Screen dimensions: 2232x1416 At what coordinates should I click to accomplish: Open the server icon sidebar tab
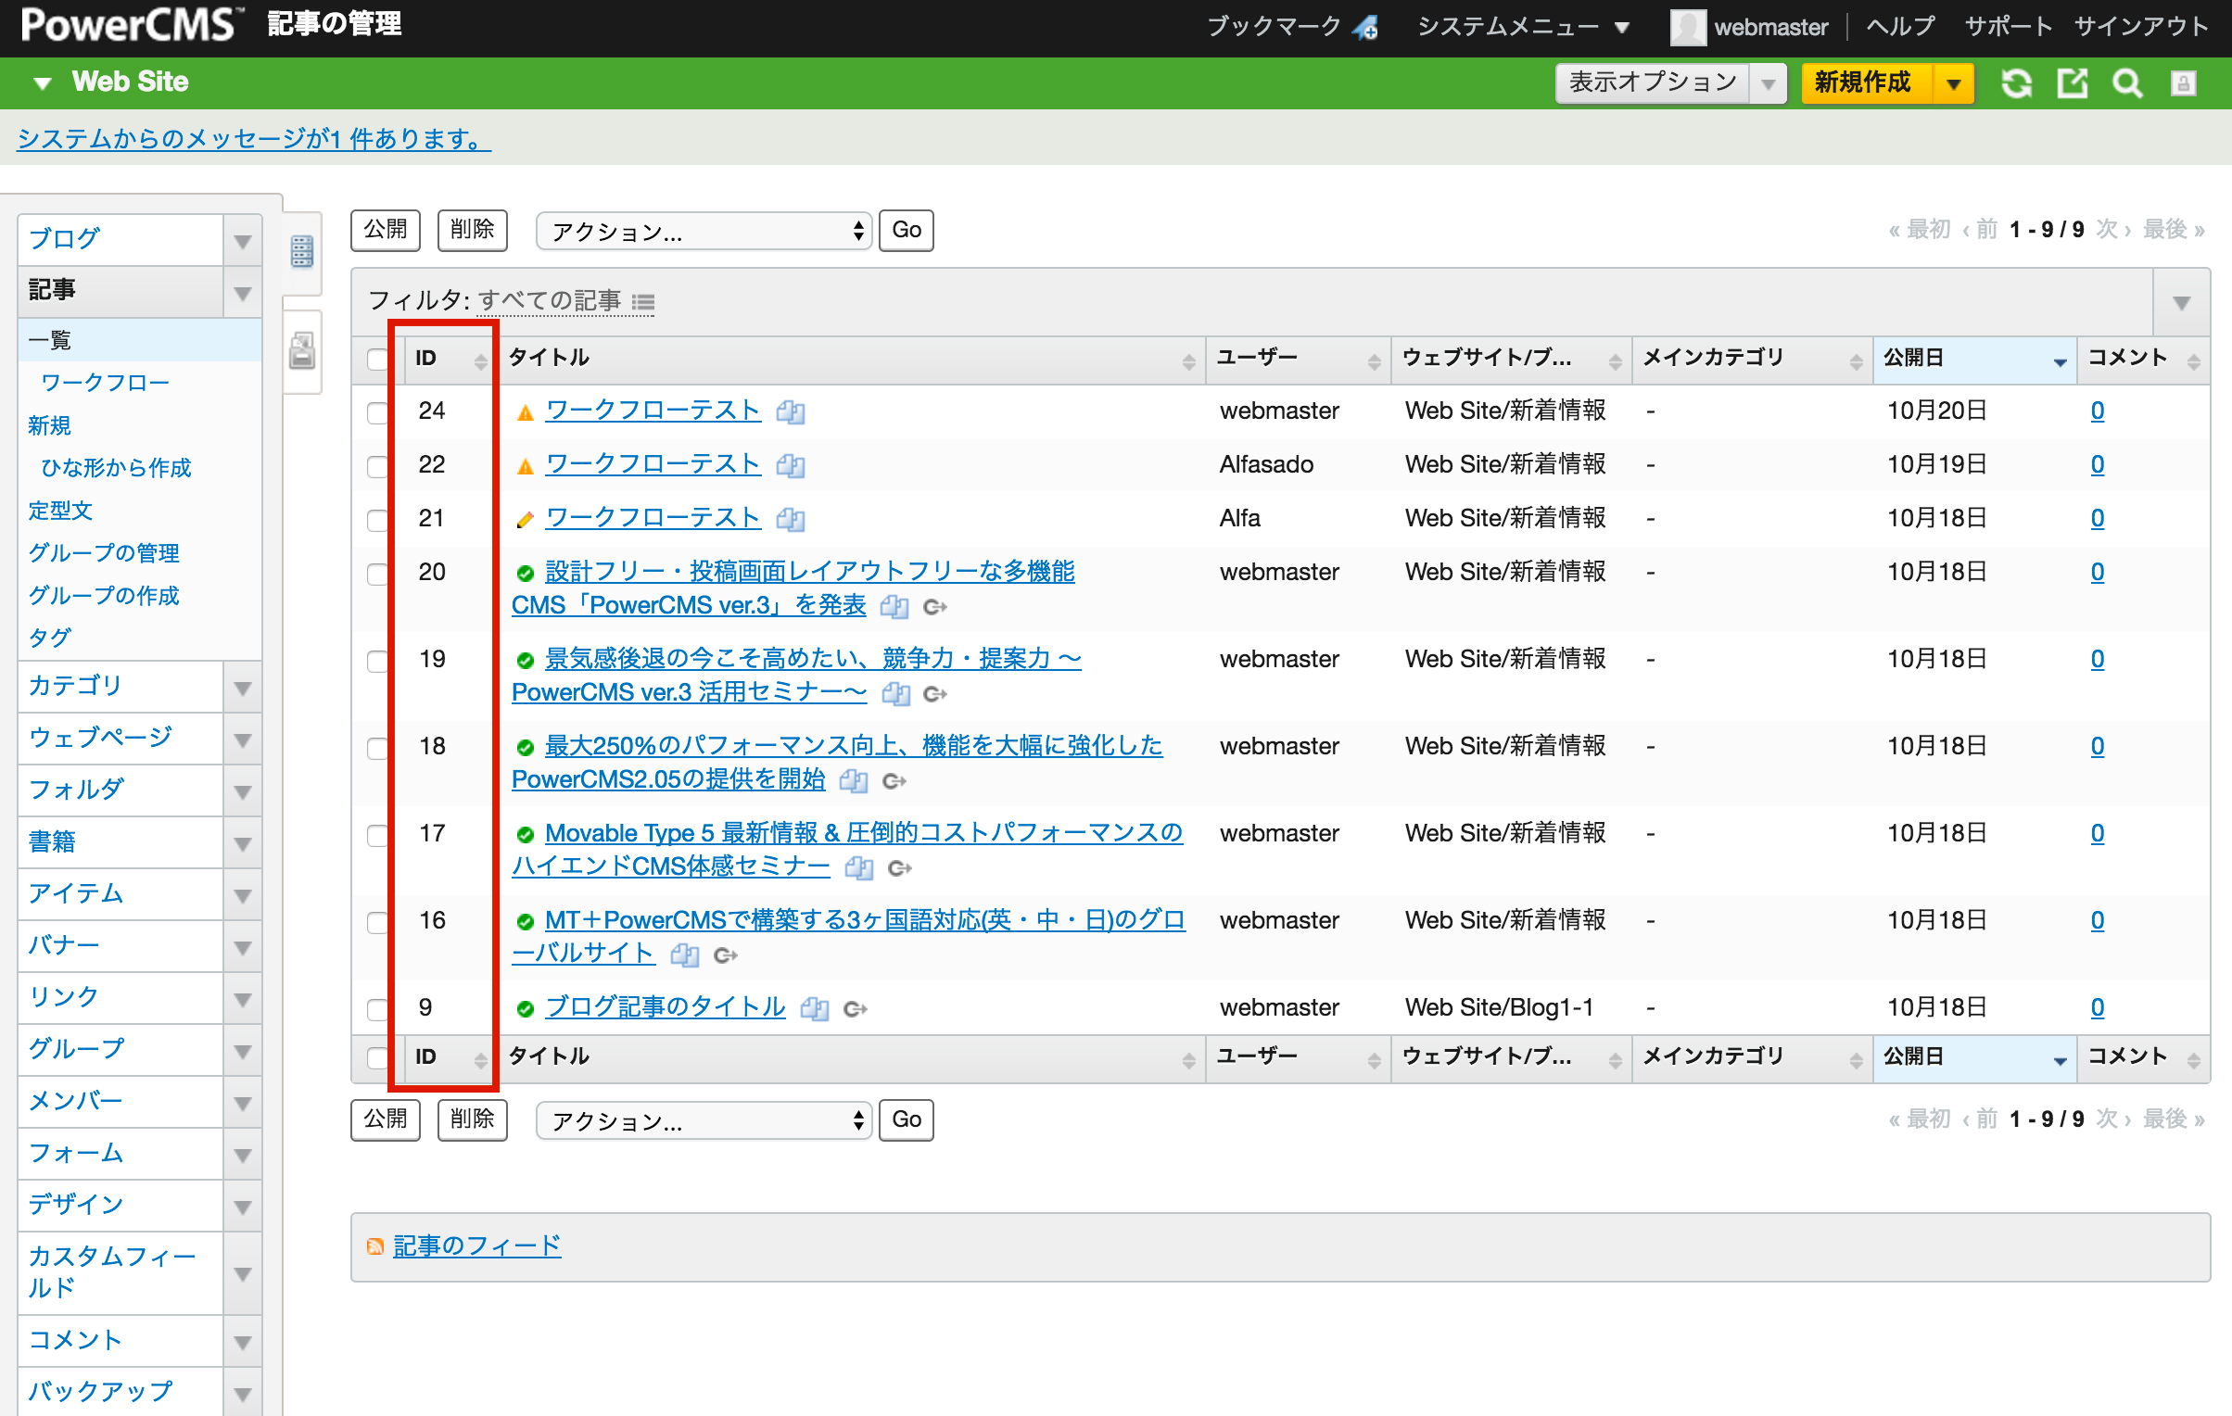pyautogui.click(x=302, y=251)
